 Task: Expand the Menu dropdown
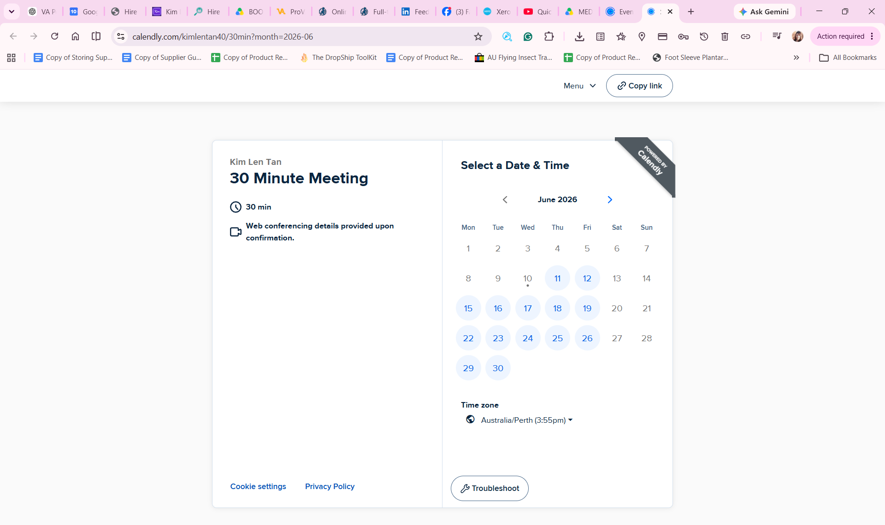[579, 86]
